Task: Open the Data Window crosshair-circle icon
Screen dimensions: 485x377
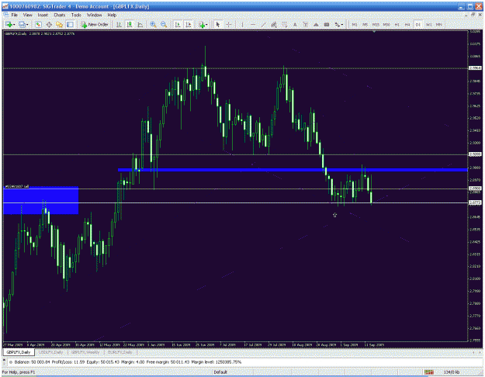Action: pyautogui.click(x=49, y=25)
